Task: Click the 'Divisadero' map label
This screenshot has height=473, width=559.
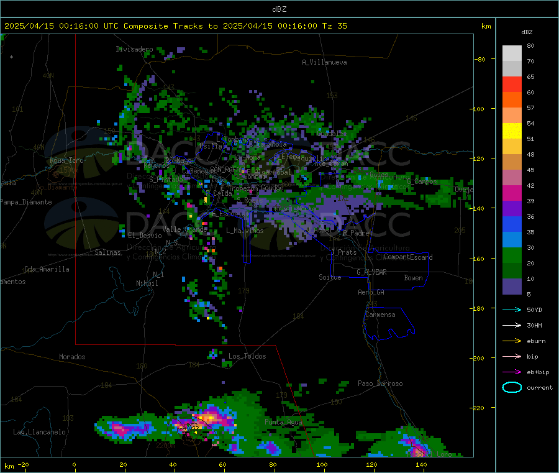Action: tap(134, 49)
